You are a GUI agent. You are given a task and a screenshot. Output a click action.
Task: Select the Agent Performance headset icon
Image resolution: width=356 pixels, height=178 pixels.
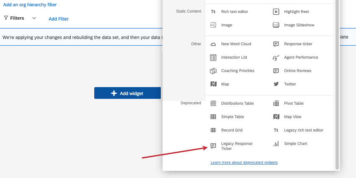(x=276, y=57)
